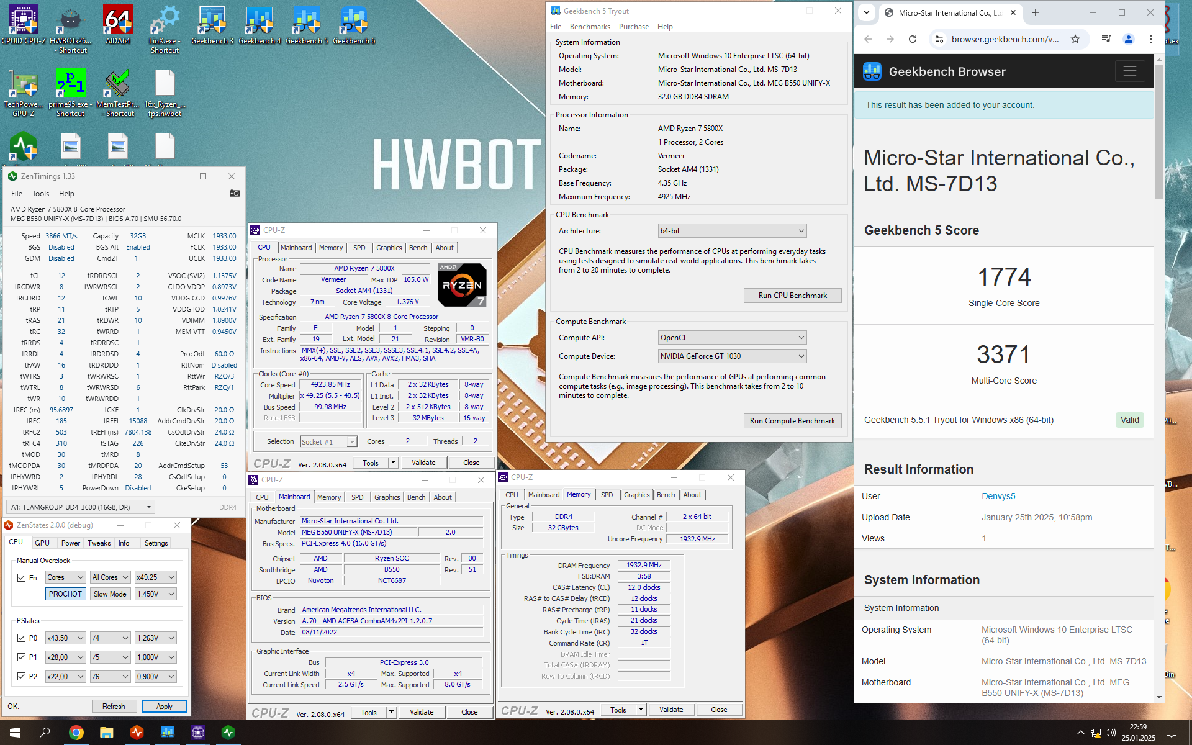The height and width of the screenshot is (745, 1192).
Task: Toggle Slow Mode in ZenStates
Action: pyautogui.click(x=110, y=594)
